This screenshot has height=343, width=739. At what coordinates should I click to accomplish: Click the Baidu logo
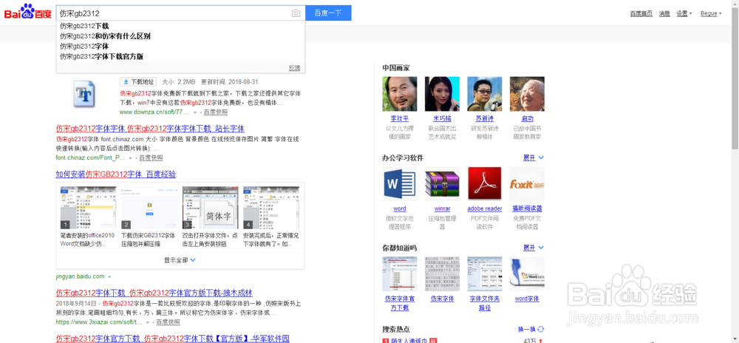(x=28, y=13)
